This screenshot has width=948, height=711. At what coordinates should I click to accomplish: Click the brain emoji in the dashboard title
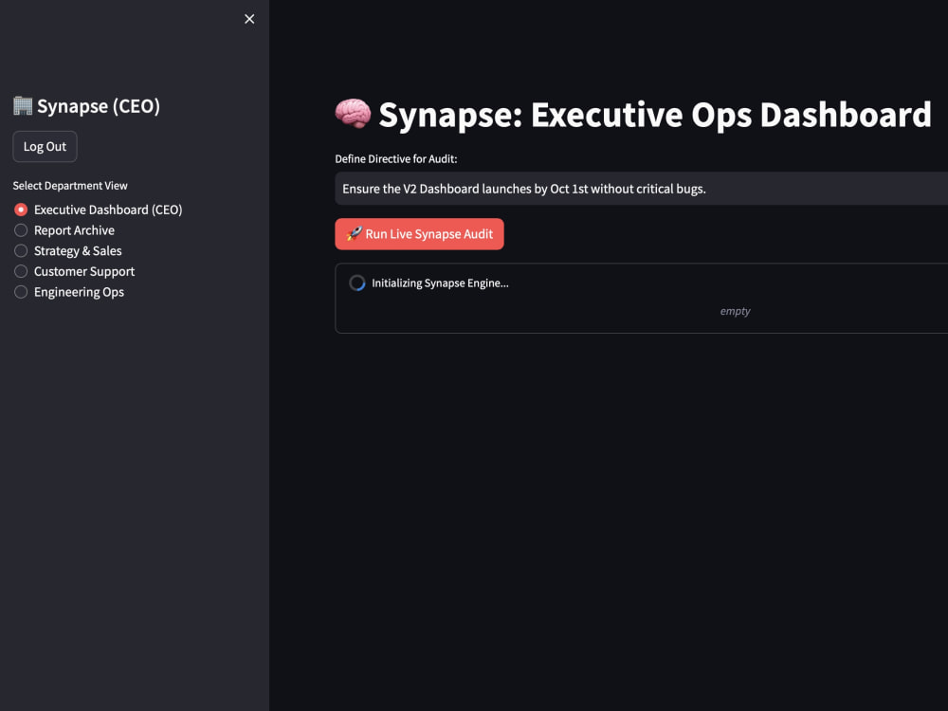(353, 113)
